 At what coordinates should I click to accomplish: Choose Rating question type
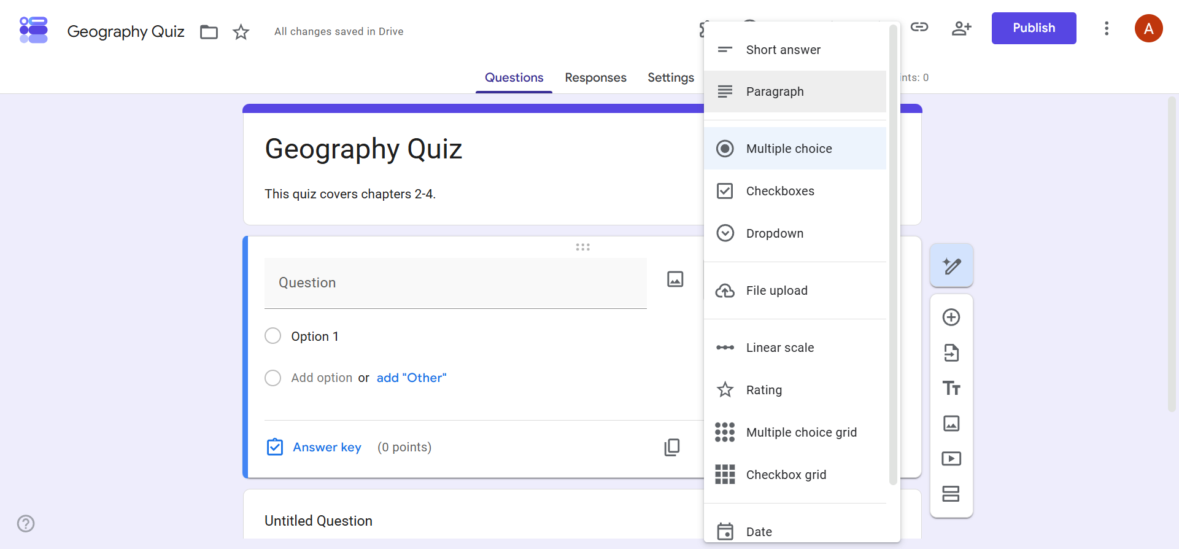(795, 390)
